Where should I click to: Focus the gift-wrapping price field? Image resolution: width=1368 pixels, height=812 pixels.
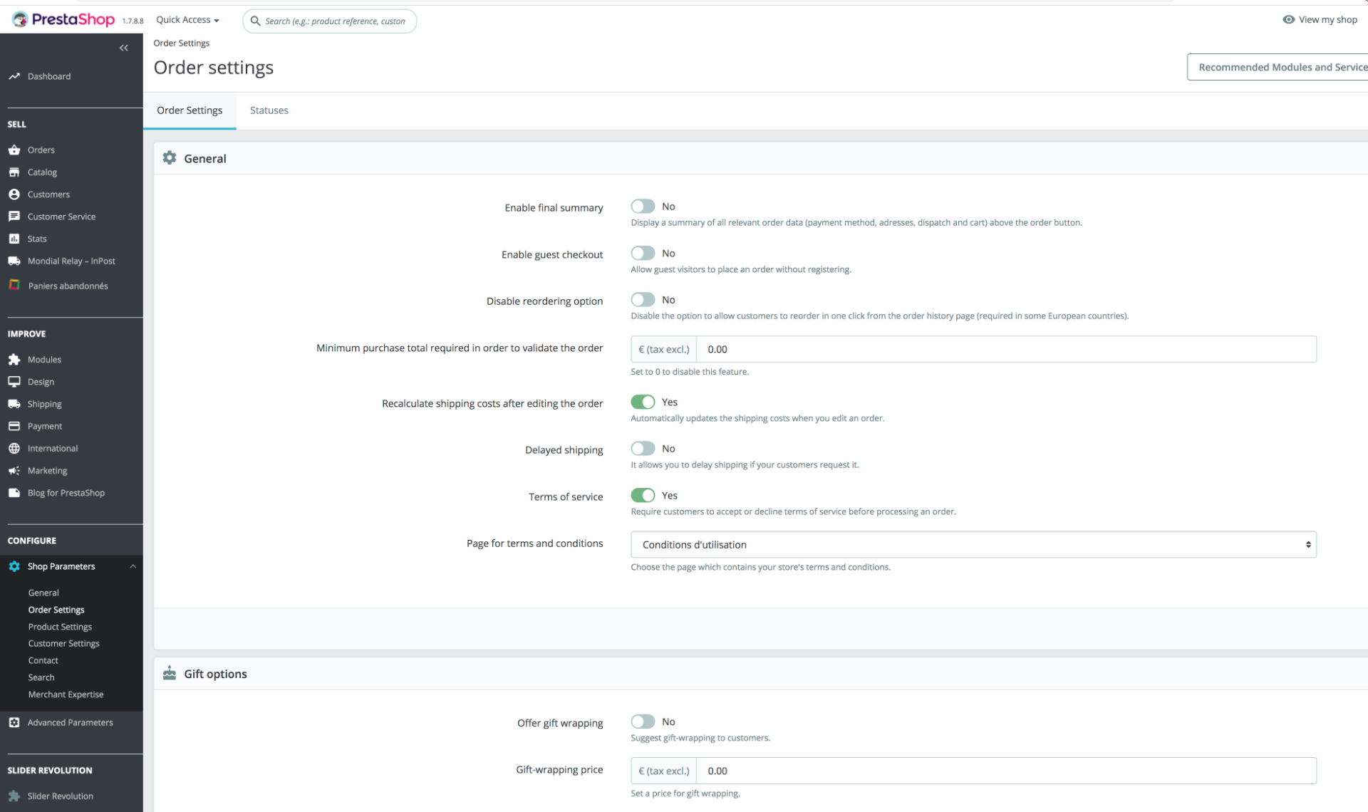click(x=1006, y=771)
